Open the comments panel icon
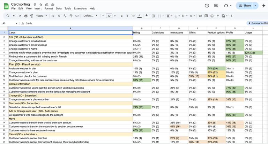 (216, 6)
